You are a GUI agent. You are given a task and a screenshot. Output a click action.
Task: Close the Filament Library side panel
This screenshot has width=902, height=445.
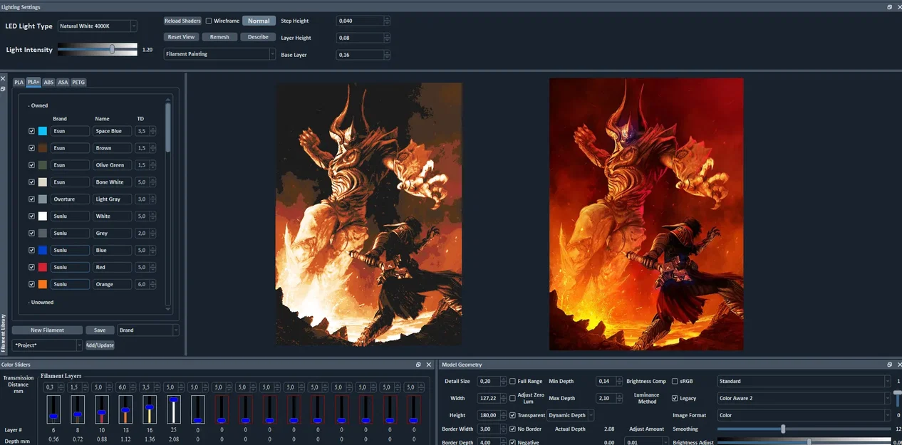[x=3, y=79]
